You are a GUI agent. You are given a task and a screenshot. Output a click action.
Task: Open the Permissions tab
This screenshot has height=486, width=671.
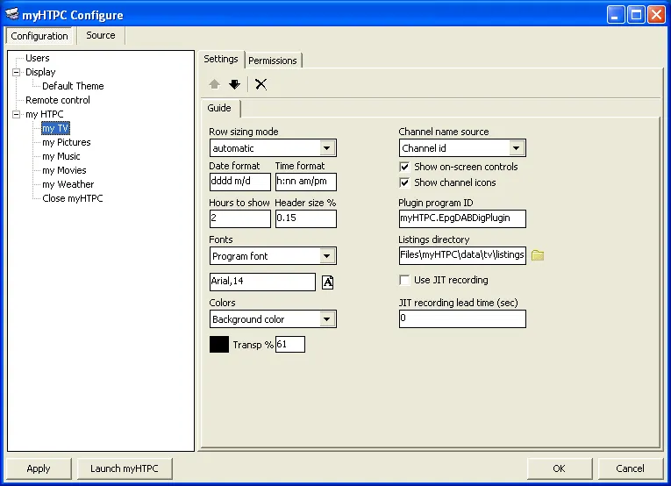(273, 61)
